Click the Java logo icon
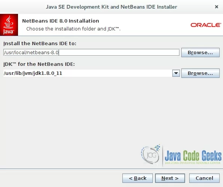The image size is (223, 187). 9,25
